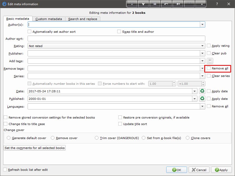Check Apply date next to Date field
This screenshot has width=235, height=176.
click(x=209, y=91)
